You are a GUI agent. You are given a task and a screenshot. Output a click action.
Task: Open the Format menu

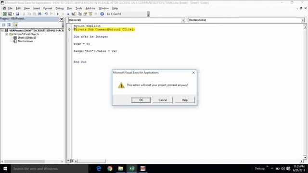[x=48, y=8]
